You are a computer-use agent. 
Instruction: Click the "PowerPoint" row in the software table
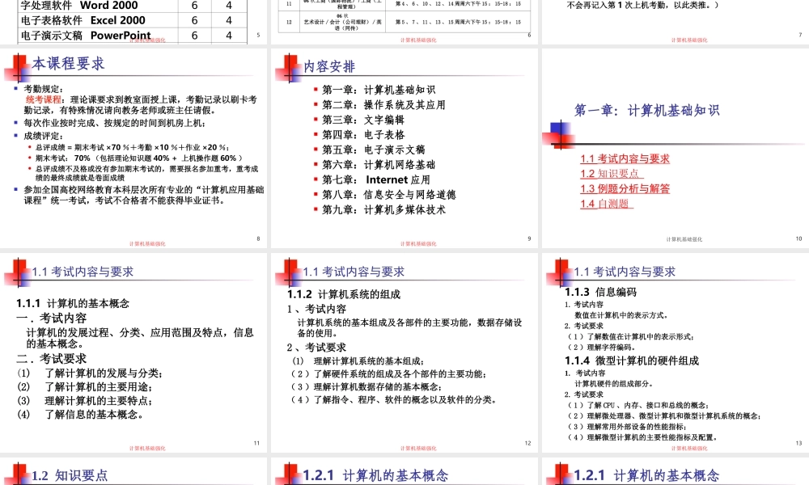(81, 35)
